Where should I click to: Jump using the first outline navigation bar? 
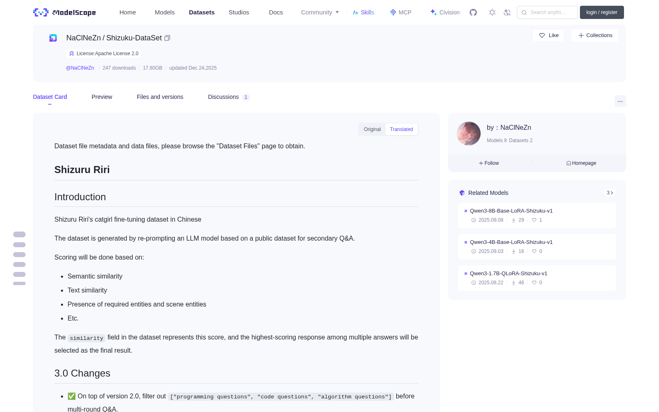click(x=19, y=234)
